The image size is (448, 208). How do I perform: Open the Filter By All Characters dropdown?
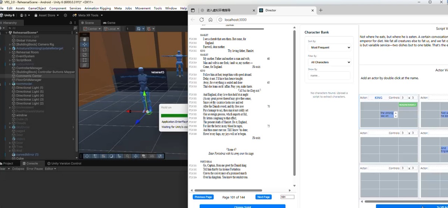329,62
